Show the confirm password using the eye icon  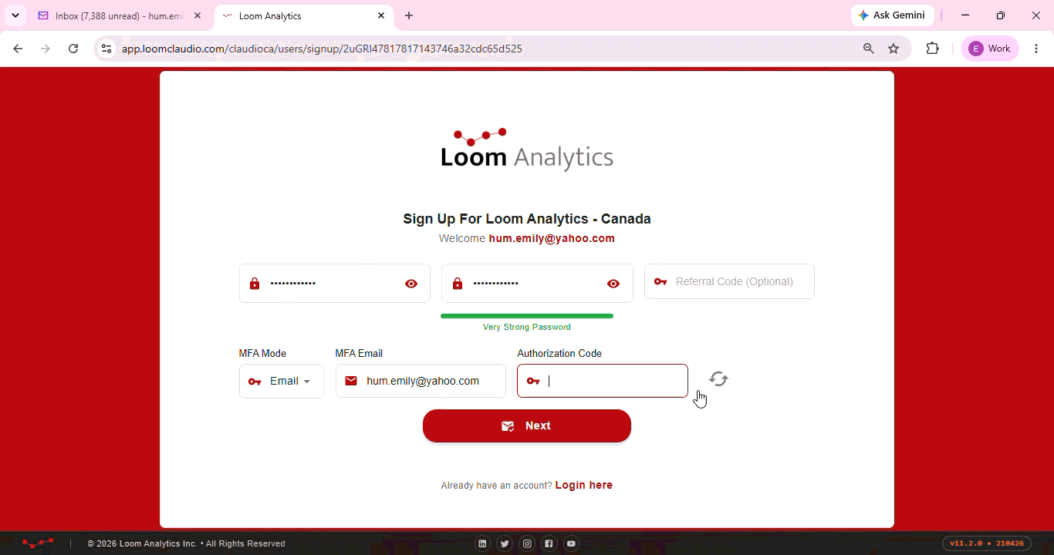coord(613,284)
